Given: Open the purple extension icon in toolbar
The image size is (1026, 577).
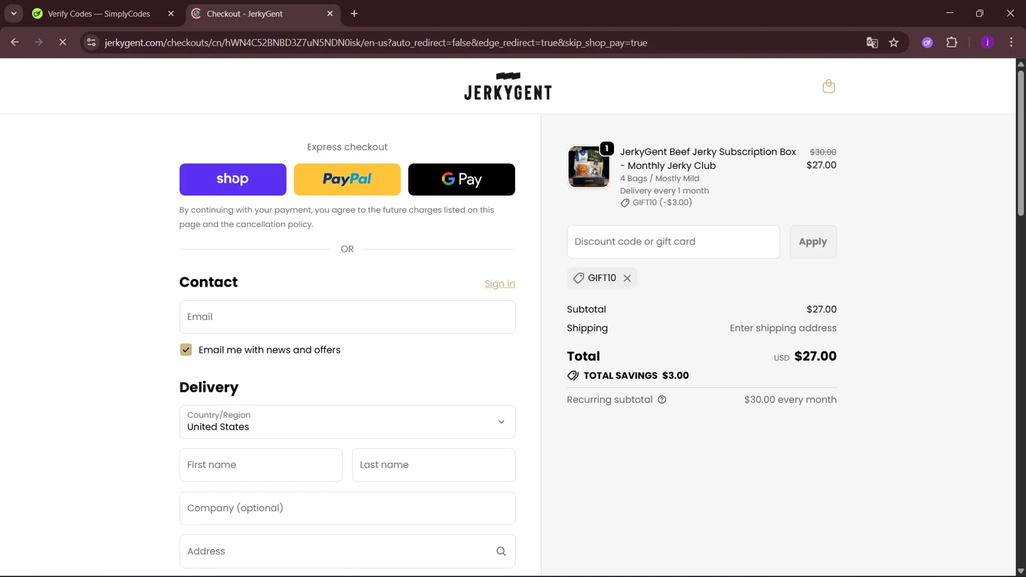Looking at the screenshot, I should click(928, 42).
